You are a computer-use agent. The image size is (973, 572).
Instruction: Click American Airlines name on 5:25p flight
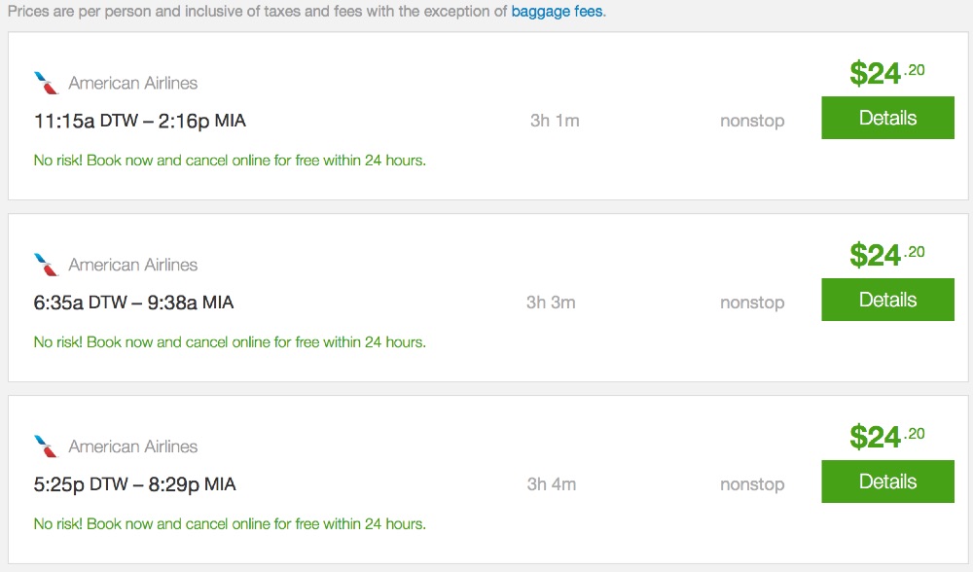pyautogui.click(x=133, y=447)
